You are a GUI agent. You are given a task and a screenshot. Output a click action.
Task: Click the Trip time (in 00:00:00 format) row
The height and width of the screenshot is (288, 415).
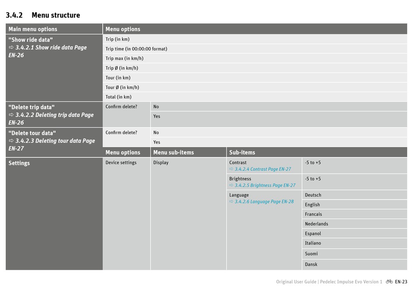pos(255,49)
